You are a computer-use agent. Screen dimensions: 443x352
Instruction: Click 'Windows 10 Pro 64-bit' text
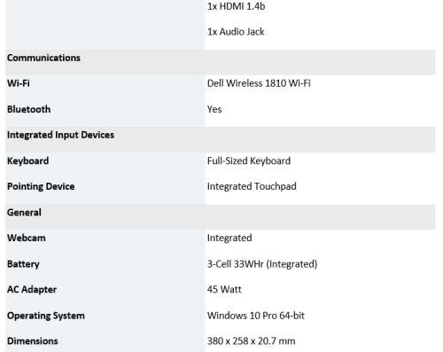(x=256, y=316)
